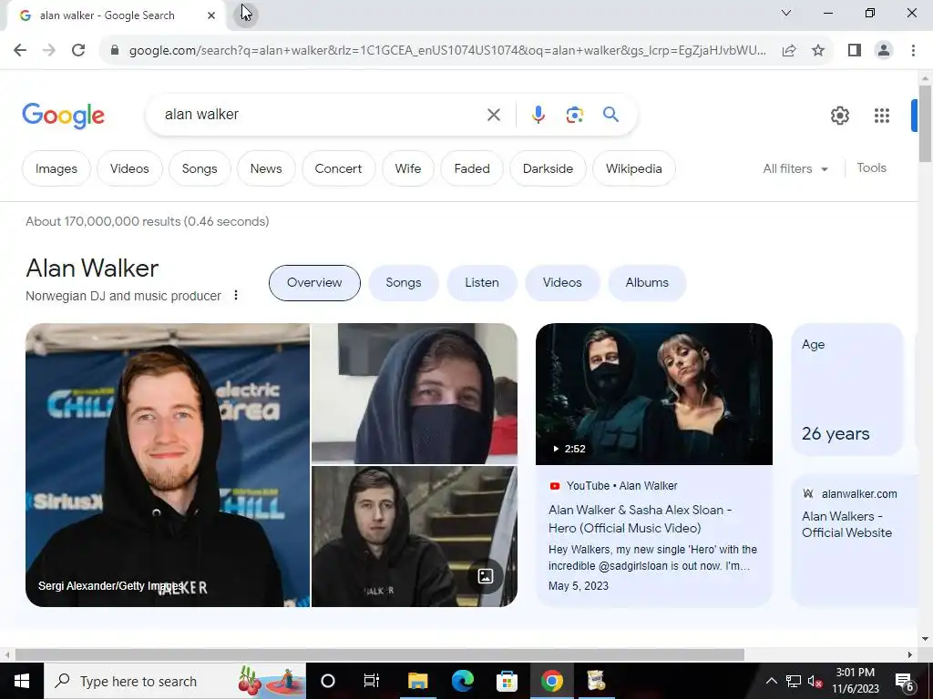Open the large Alan Walker SiriusXM photo
Viewport: 933px width, 699px height.
coord(168,465)
